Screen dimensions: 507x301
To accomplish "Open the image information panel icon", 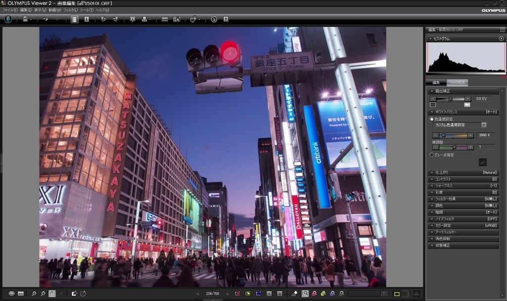I will coord(87,19).
